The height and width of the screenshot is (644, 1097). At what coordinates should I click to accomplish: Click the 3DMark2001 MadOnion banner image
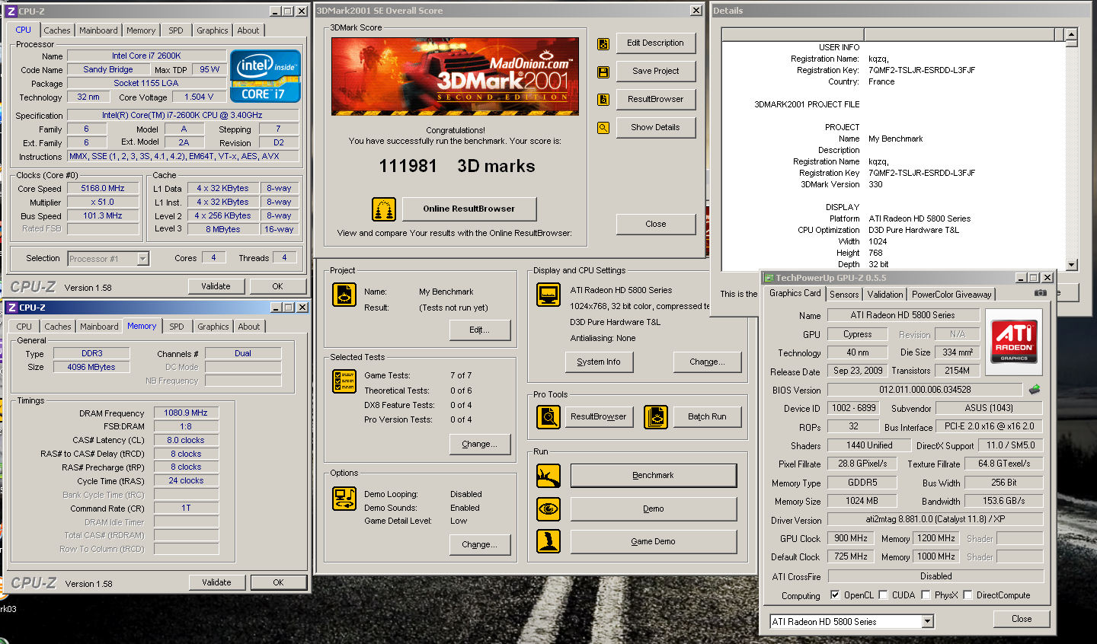(x=455, y=76)
